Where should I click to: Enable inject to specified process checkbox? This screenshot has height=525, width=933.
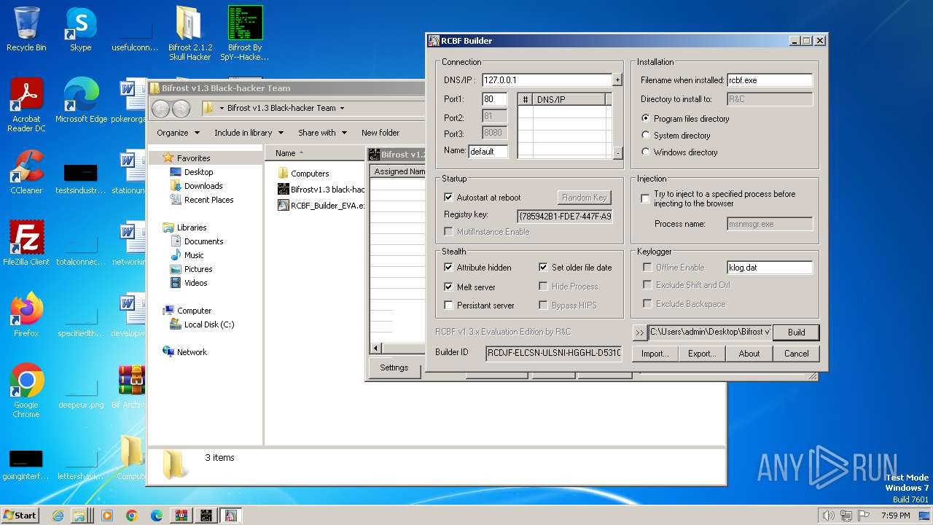click(645, 198)
